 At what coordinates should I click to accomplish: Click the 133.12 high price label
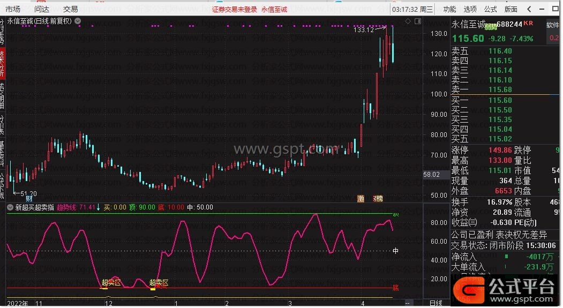click(364, 30)
